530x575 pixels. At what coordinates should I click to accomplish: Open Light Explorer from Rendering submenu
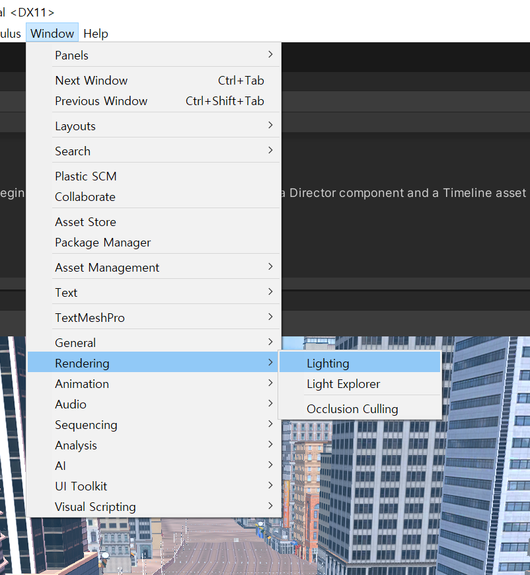click(360, 383)
